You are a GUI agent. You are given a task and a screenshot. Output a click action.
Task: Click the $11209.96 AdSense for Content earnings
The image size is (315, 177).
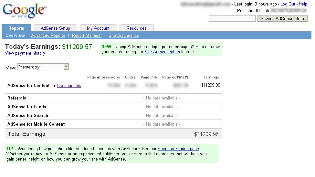tap(211, 85)
